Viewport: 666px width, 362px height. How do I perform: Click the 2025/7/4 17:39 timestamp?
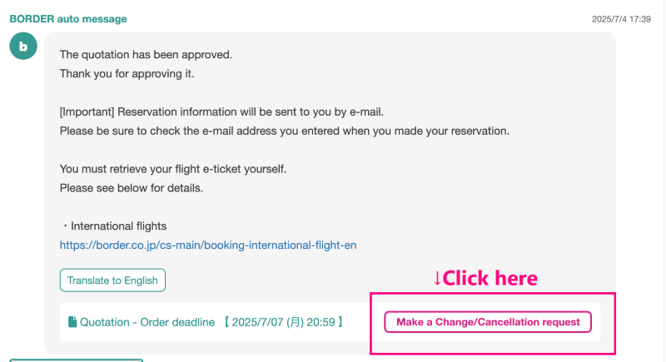coord(621,19)
